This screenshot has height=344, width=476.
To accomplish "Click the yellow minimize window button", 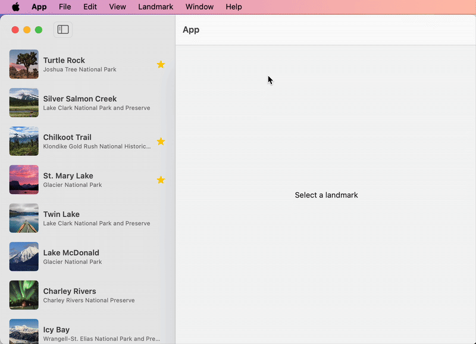I will (27, 30).
